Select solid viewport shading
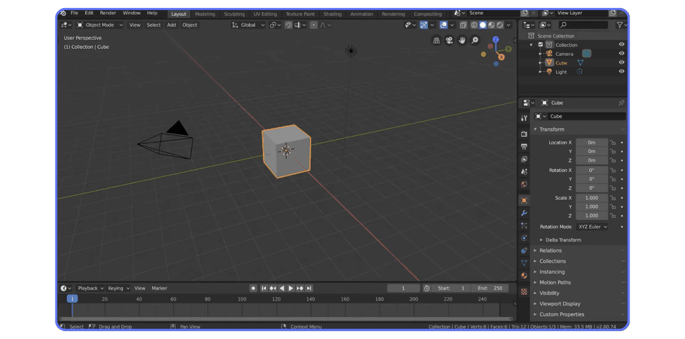685x339 pixels. click(x=483, y=25)
